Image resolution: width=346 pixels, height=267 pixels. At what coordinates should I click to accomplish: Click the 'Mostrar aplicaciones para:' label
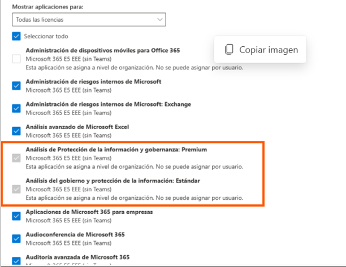tap(47, 7)
